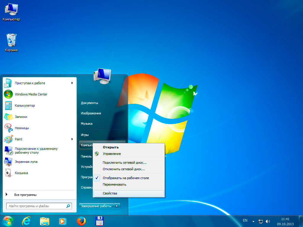Click the Ножницы label

coord(22,128)
